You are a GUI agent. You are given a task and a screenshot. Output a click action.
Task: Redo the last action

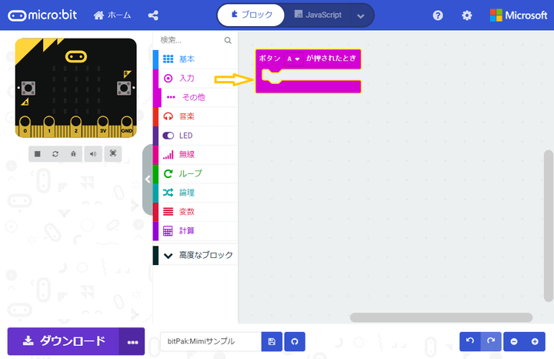[491, 341]
